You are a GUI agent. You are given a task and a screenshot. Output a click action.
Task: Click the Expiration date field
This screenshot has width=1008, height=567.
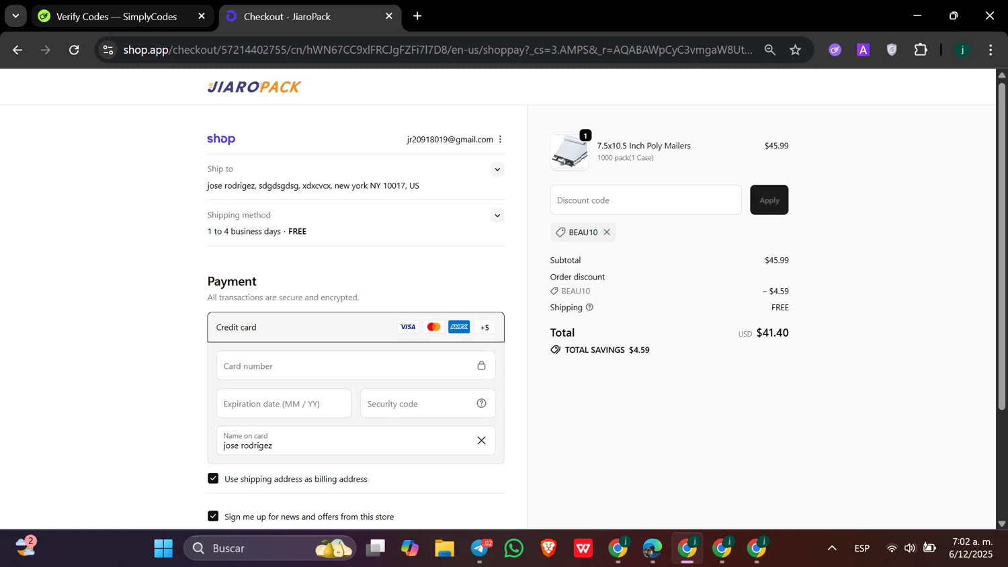click(284, 403)
